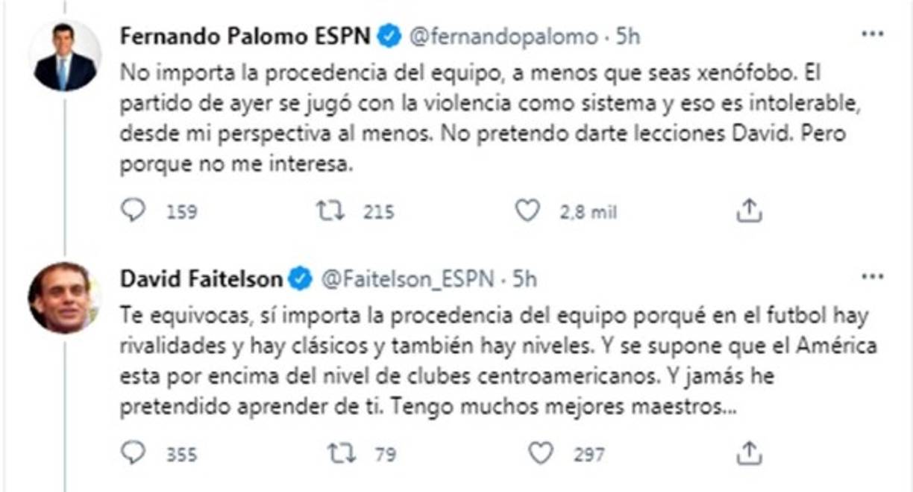
Task: Open the Fernando Palomo ESPN display name
Action: (x=245, y=36)
